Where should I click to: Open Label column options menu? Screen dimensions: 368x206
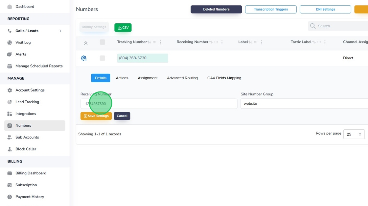point(262,42)
